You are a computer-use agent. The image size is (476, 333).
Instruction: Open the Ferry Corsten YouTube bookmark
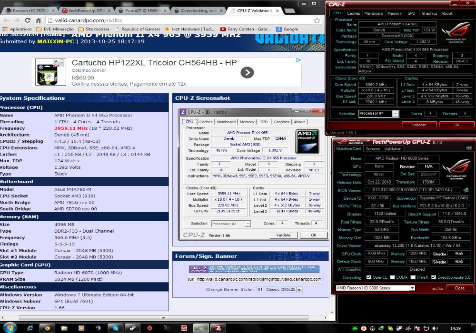[245, 29]
